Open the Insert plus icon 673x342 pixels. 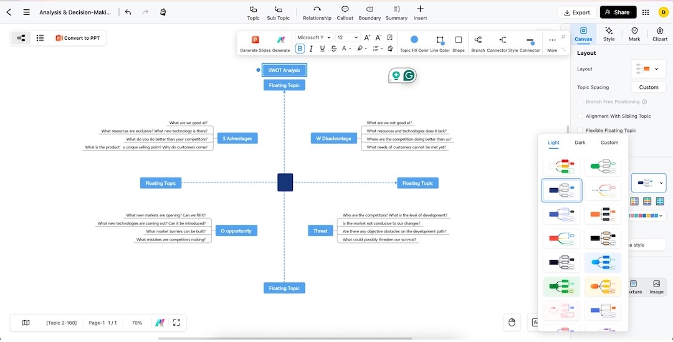point(420,9)
